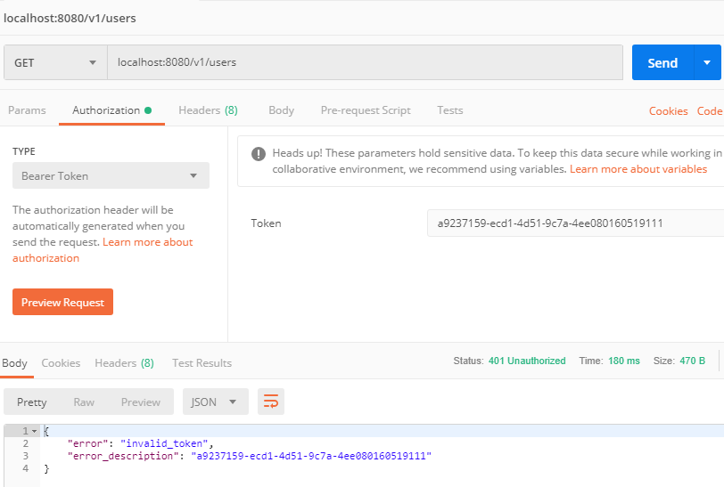Open the Send options dropdown arrow
The image size is (724, 487).
pyautogui.click(x=707, y=62)
